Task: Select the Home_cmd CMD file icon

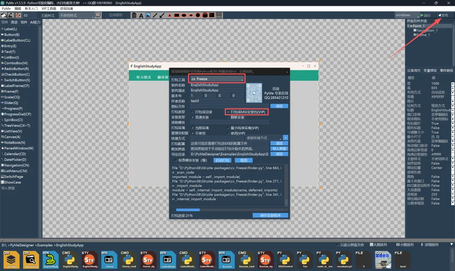Action: click(129, 260)
